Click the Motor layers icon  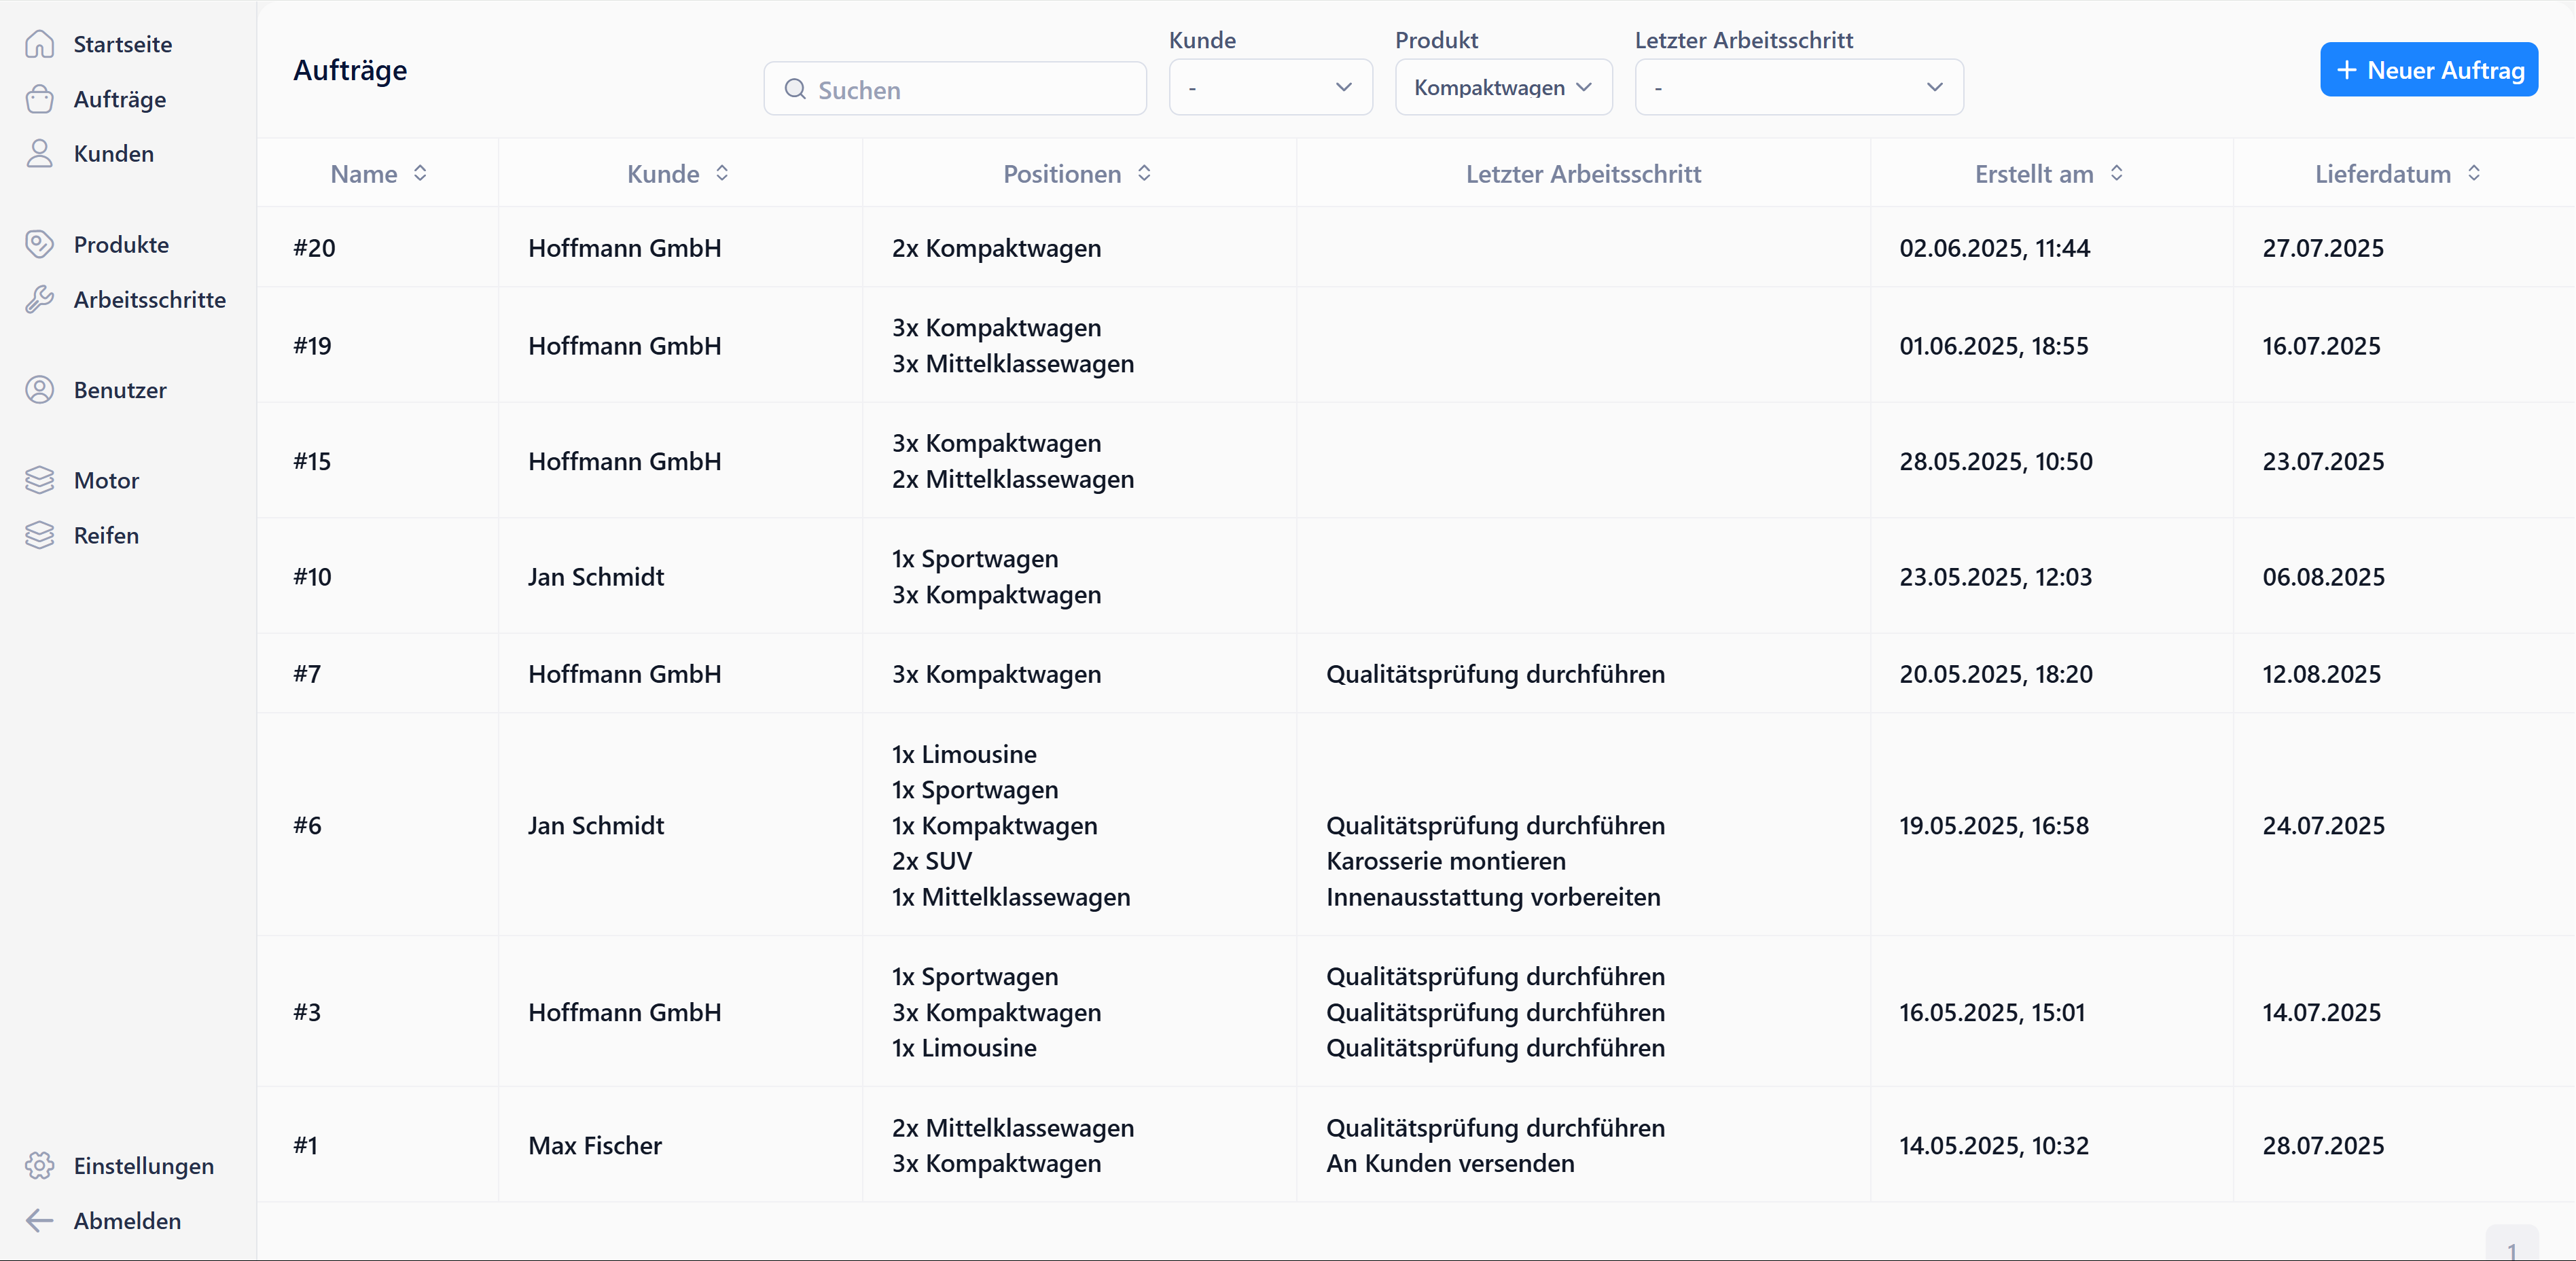click(39, 480)
